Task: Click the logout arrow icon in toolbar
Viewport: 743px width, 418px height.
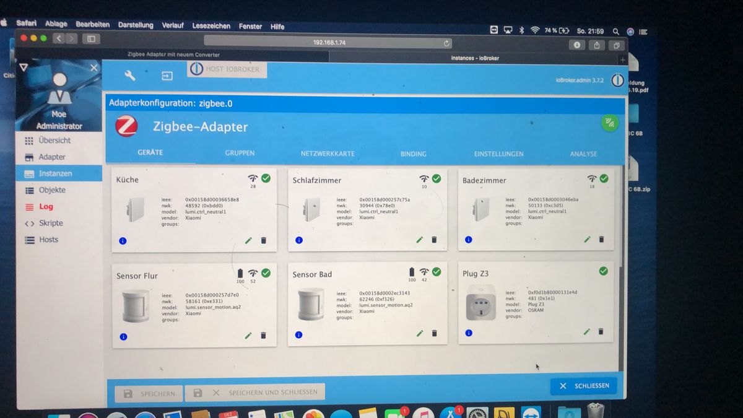Action: tap(167, 76)
